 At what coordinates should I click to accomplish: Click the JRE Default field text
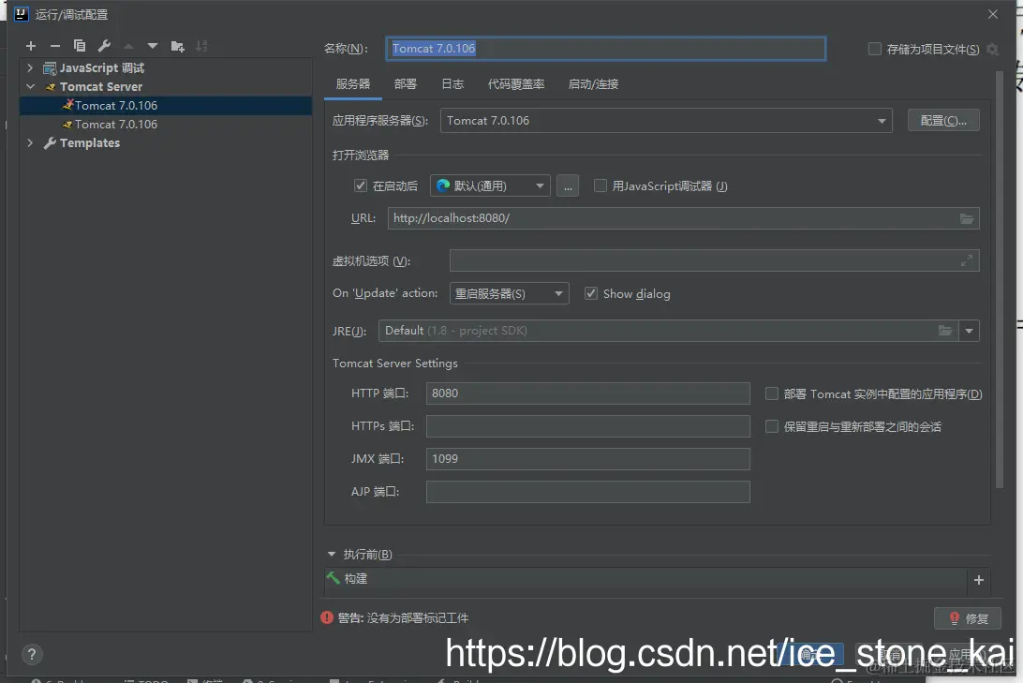tap(455, 331)
